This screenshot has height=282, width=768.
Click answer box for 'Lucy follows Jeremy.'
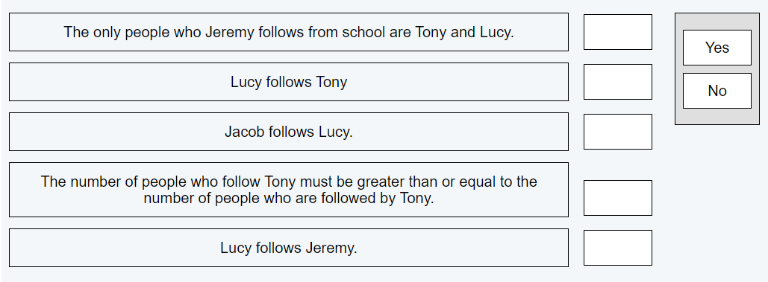[x=618, y=248]
